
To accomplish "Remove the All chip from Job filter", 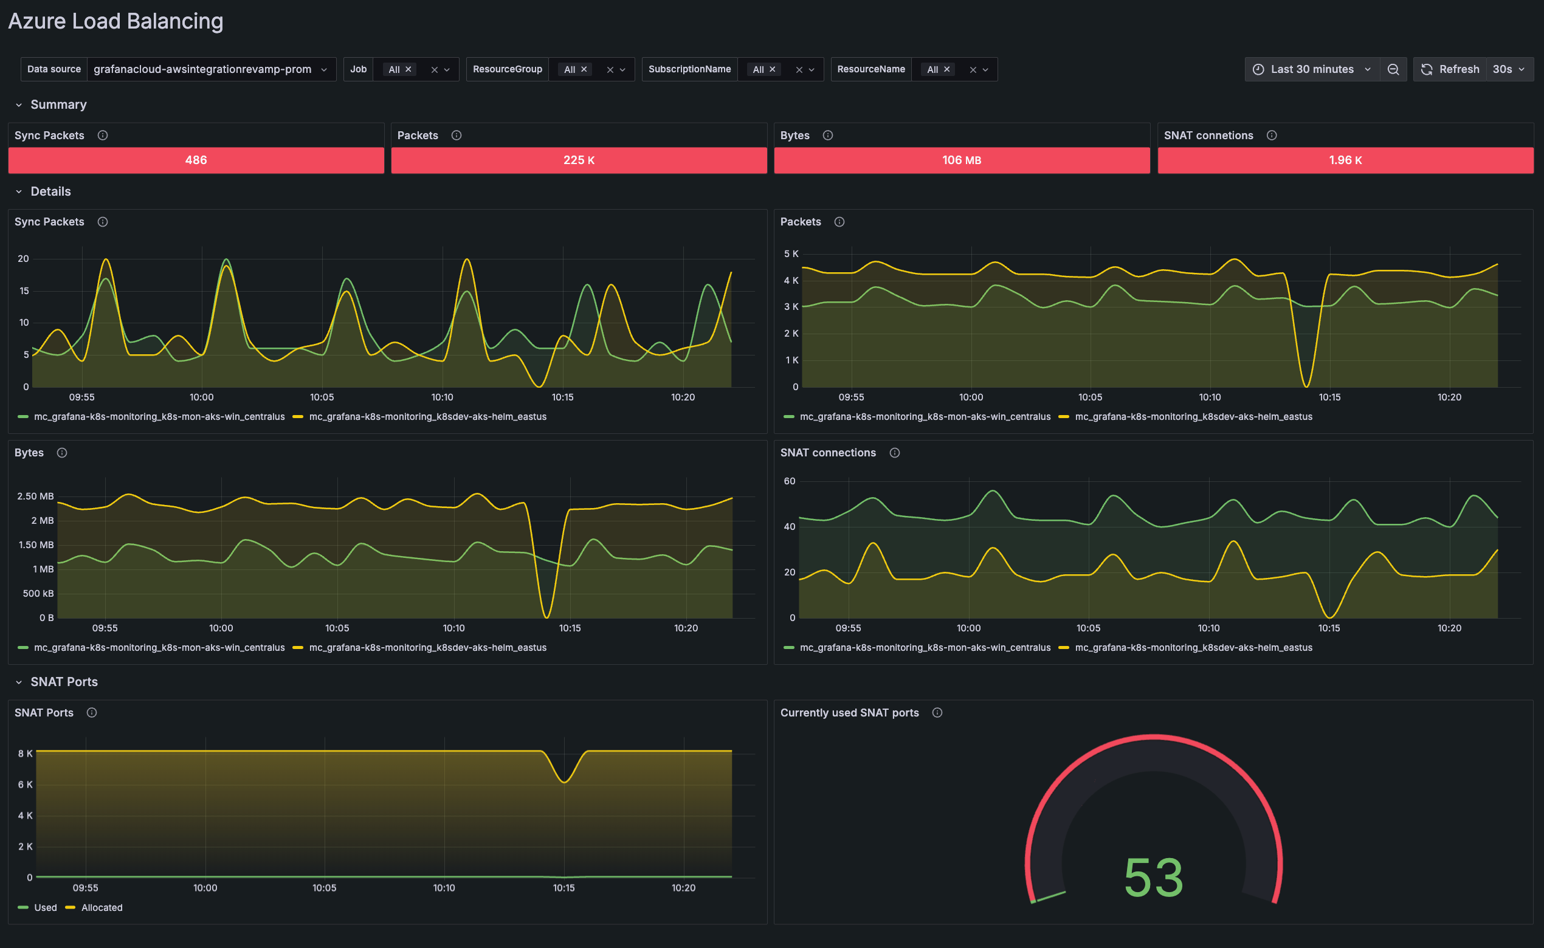I will click(408, 70).
